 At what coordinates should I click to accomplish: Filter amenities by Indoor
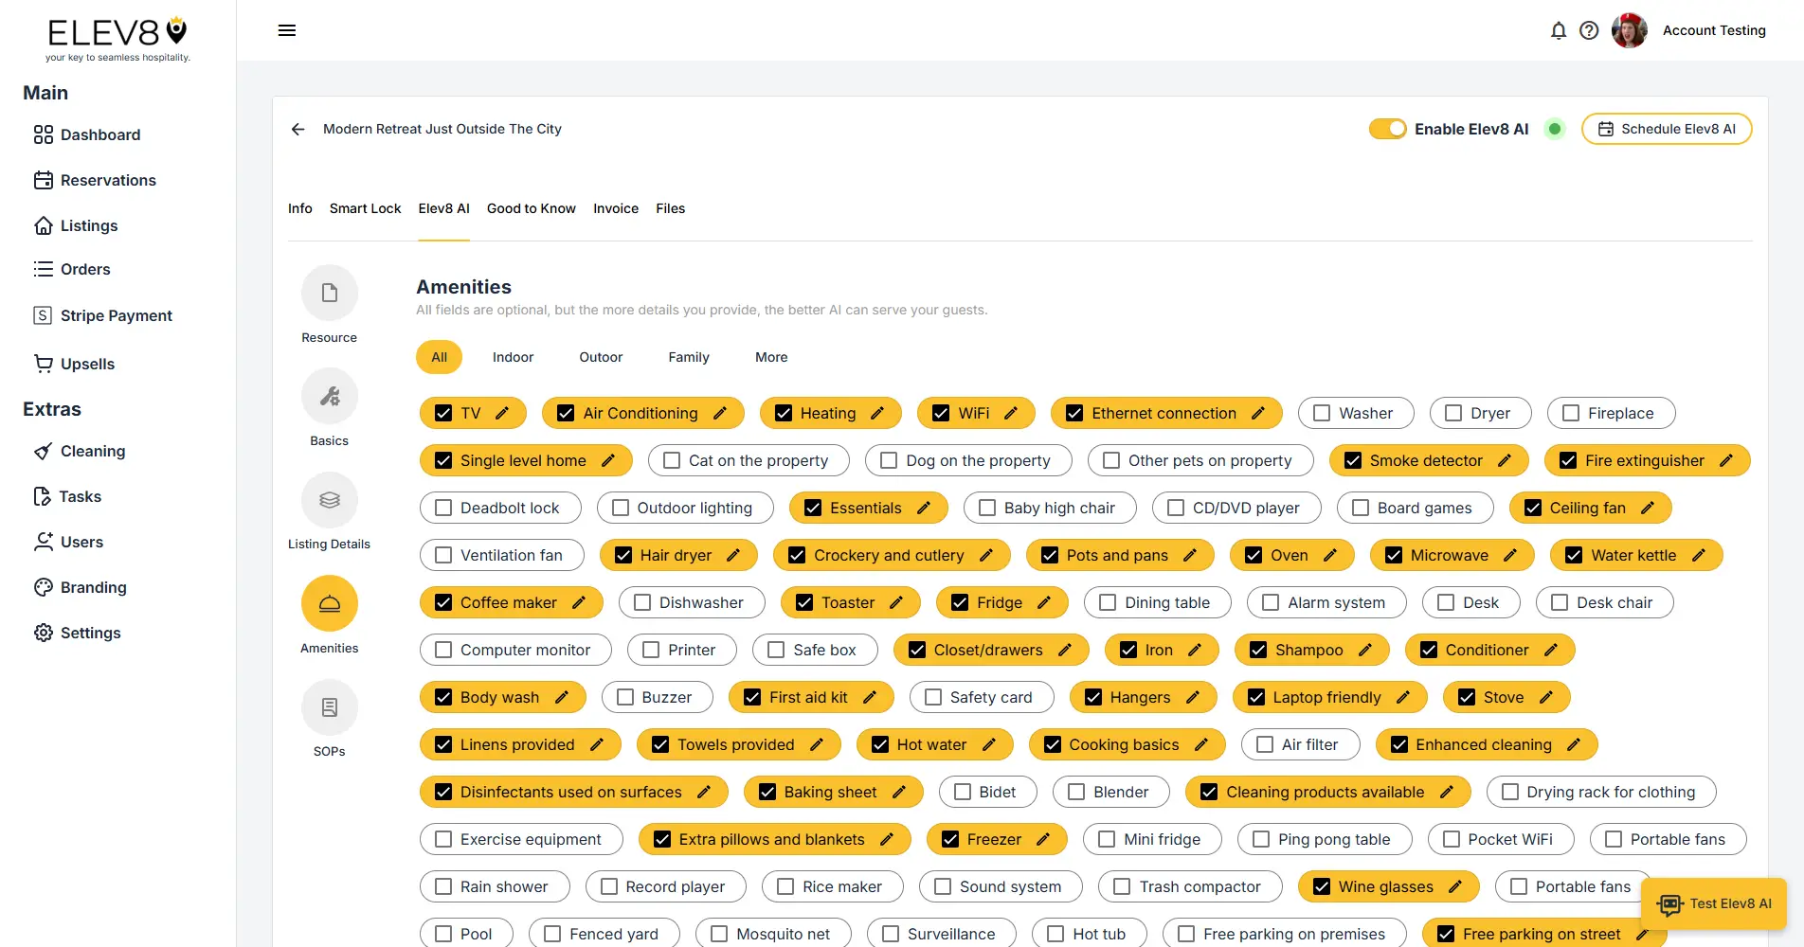[x=513, y=357]
